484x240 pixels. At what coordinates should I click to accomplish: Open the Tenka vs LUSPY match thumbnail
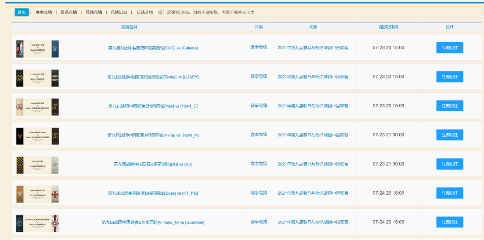coord(37,78)
